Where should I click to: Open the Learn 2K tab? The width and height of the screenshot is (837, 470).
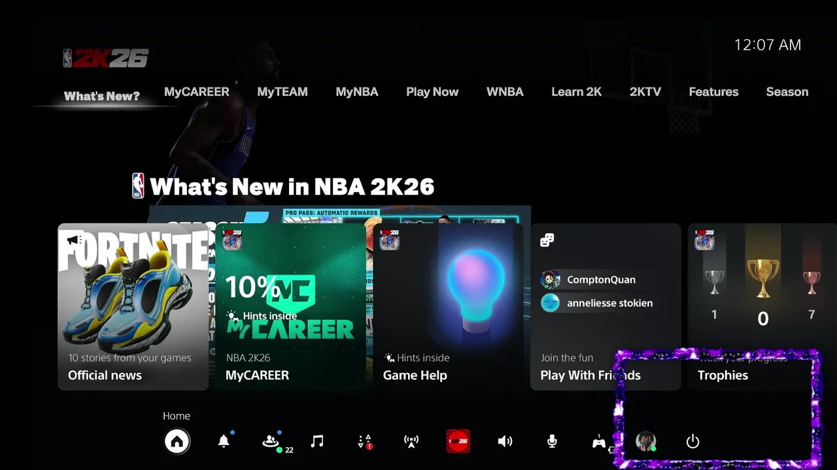[577, 92]
